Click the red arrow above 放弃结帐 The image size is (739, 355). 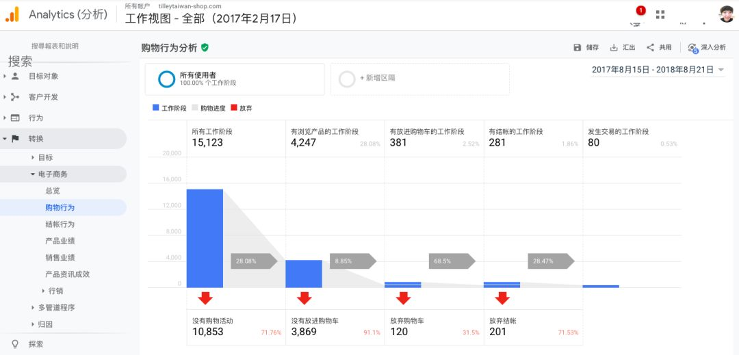tap(502, 298)
